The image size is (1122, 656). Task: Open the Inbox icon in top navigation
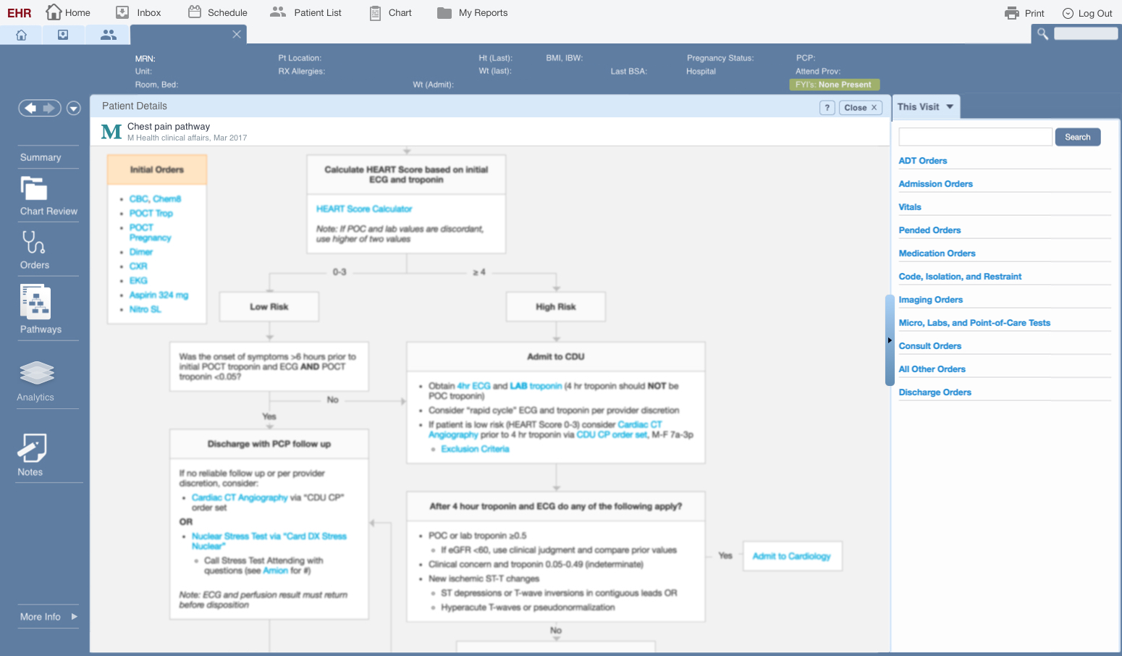pyautogui.click(x=122, y=12)
